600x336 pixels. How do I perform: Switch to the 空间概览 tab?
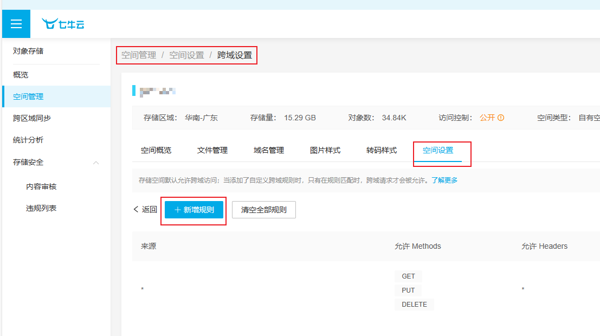156,150
